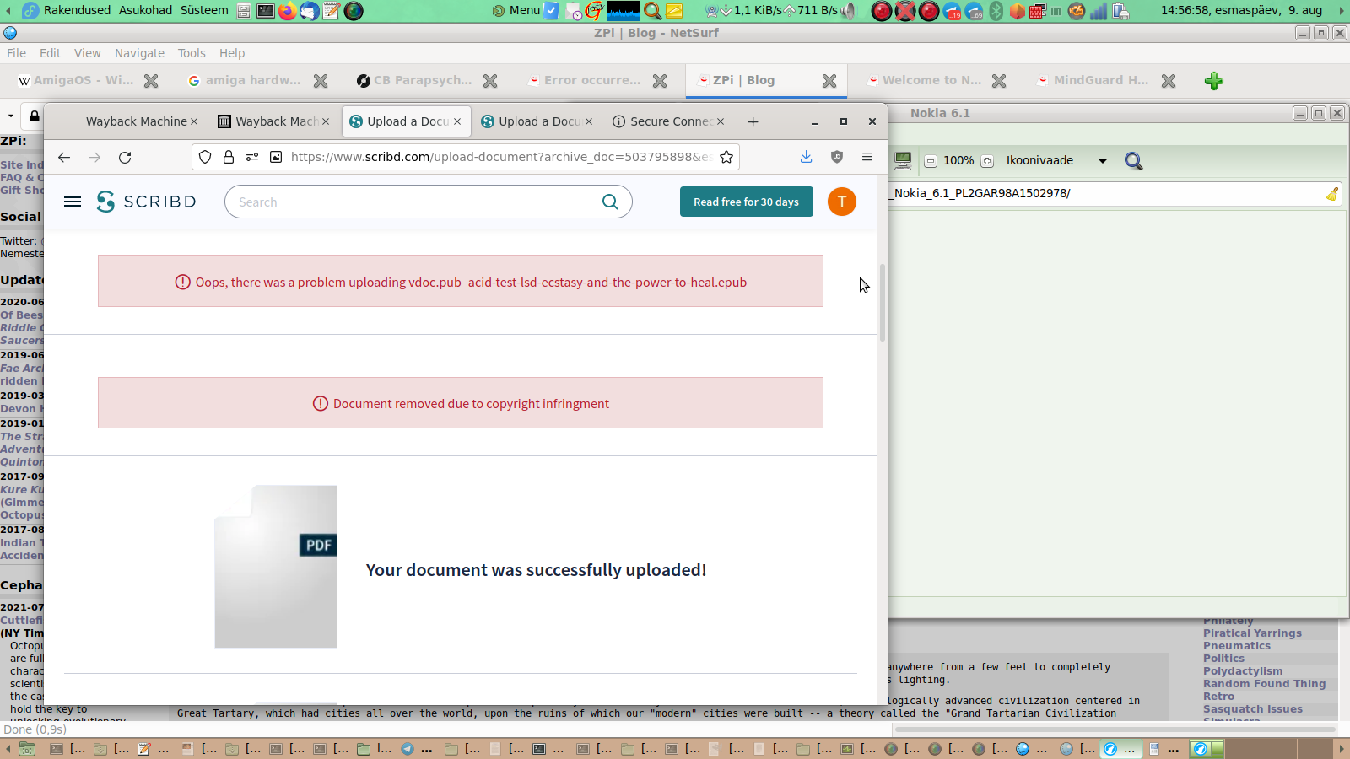Image resolution: width=1350 pixels, height=759 pixels.
Task: Click the Bluetooth tray icon
Action: coord(996,11)
